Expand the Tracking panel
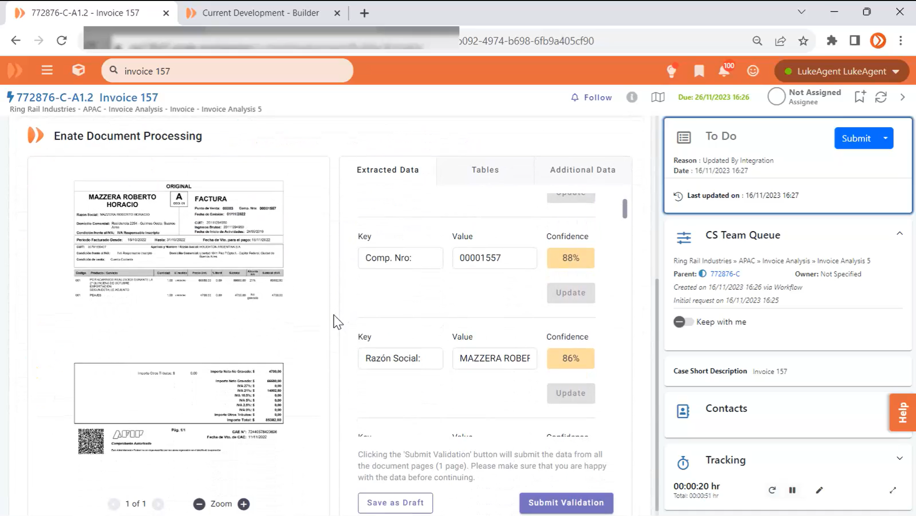The width and height of the screenshot is (916, 516). (899, 459)
